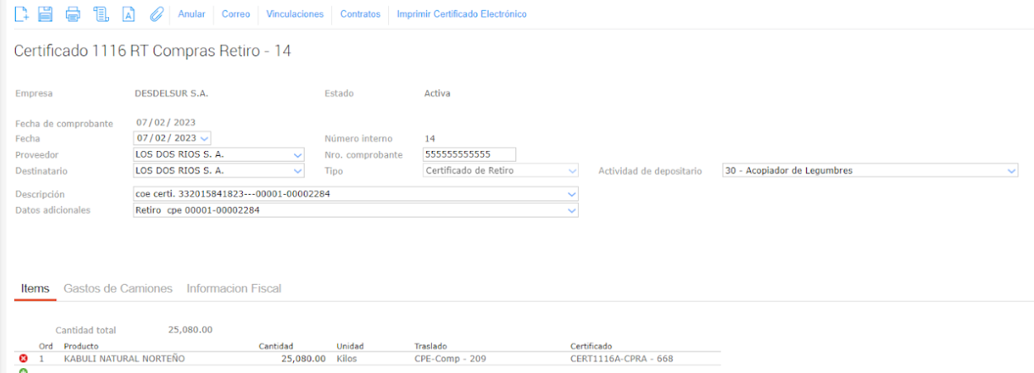This screenshot has width=1034, height=373.
Task: Expand the Proveedor dropdown
Action: pos(297,154)
